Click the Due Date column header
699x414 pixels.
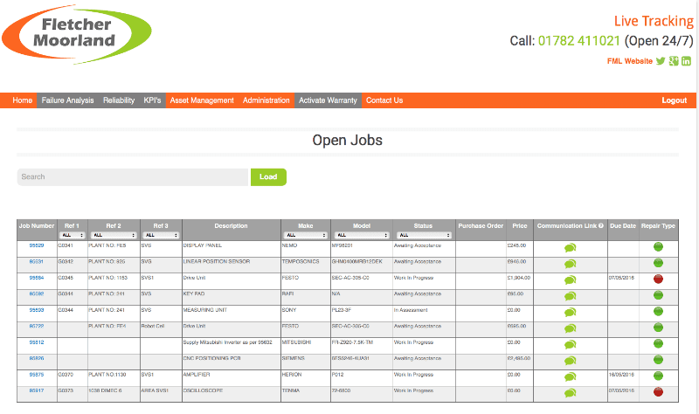click(x=623, y=226)
